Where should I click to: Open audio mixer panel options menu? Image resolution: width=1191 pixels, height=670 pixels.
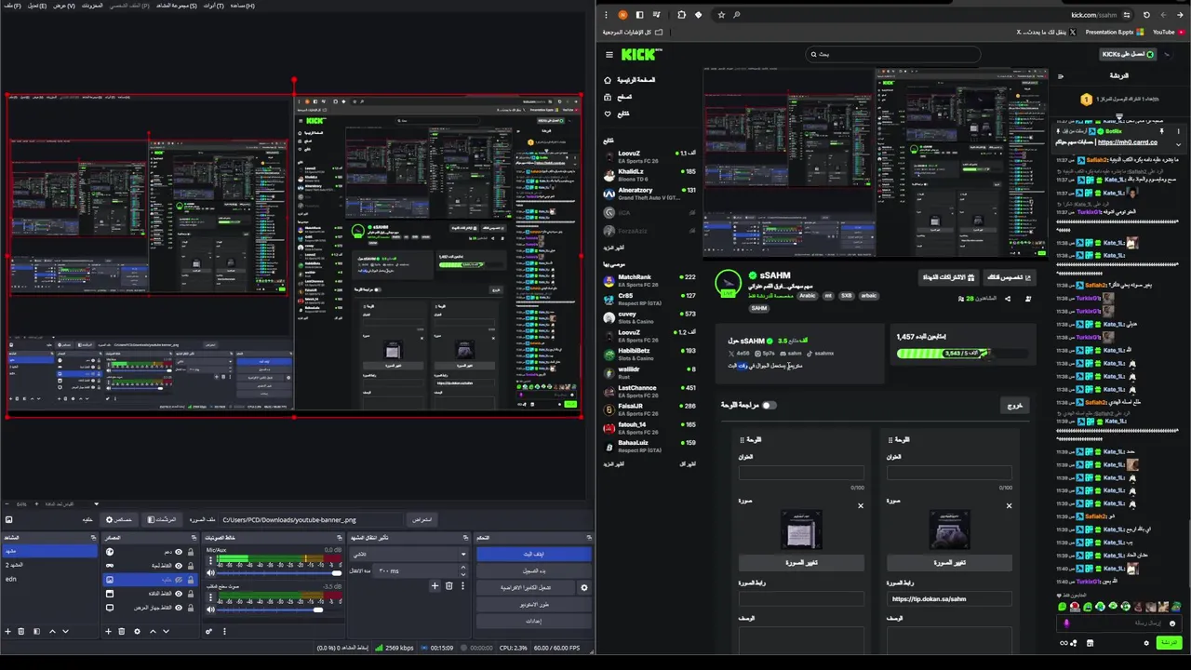[224, 631]
